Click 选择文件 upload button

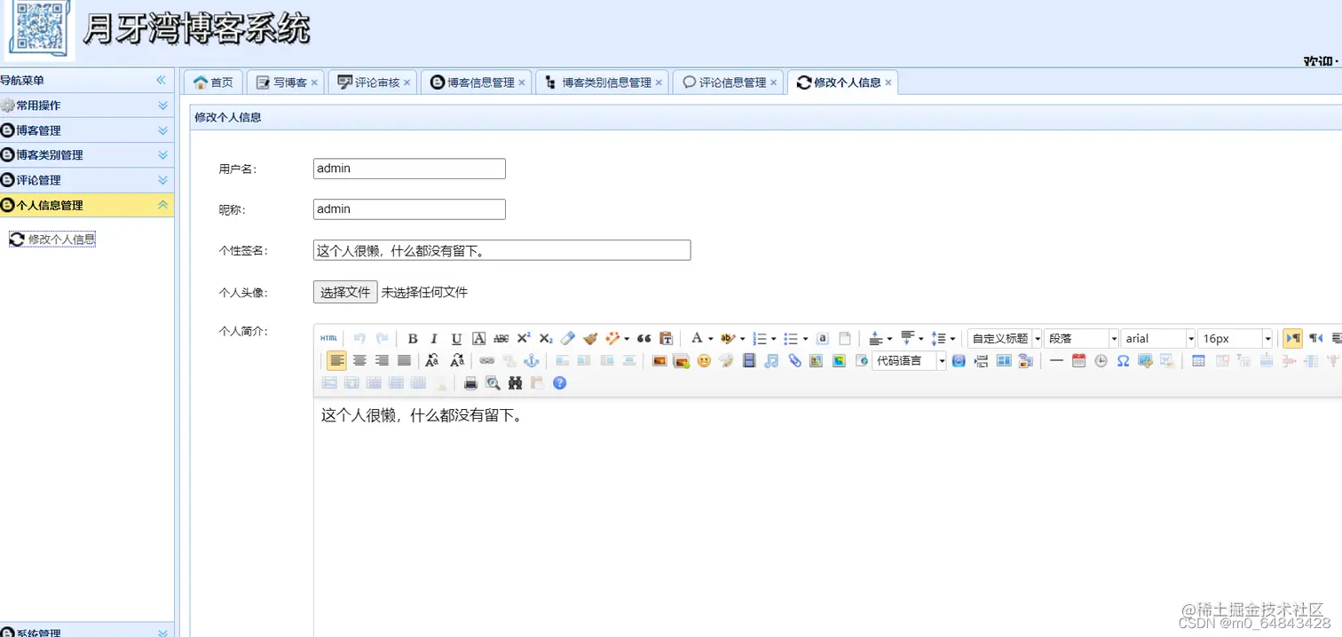(345, 292)
